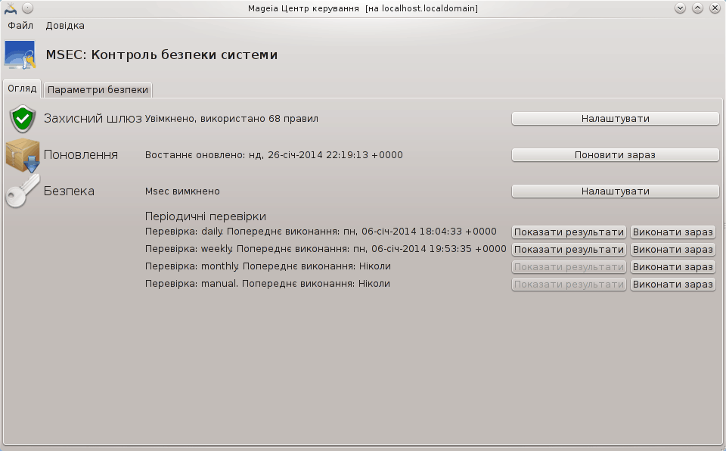Click 'Msec вимкнено' status text
Image resolution: width=726 pixels, height=451 pixels.
click(182, 191)
